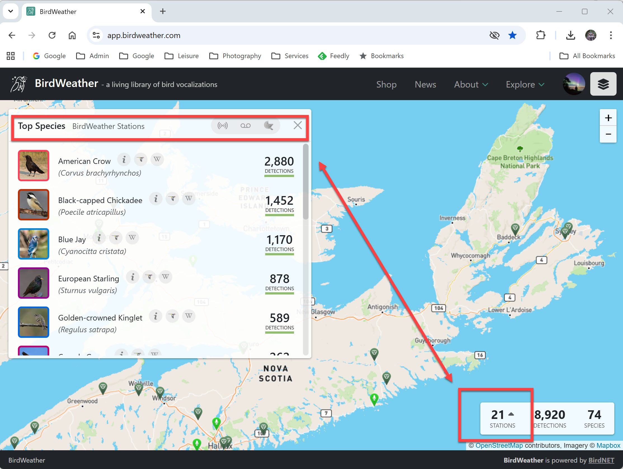
Task: Open Wikipedia icon for Golden-crowned Kinglet
Action: [189, 316]
